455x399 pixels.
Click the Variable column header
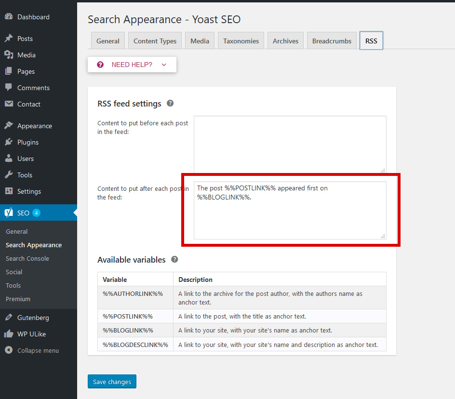pos(135,279)
